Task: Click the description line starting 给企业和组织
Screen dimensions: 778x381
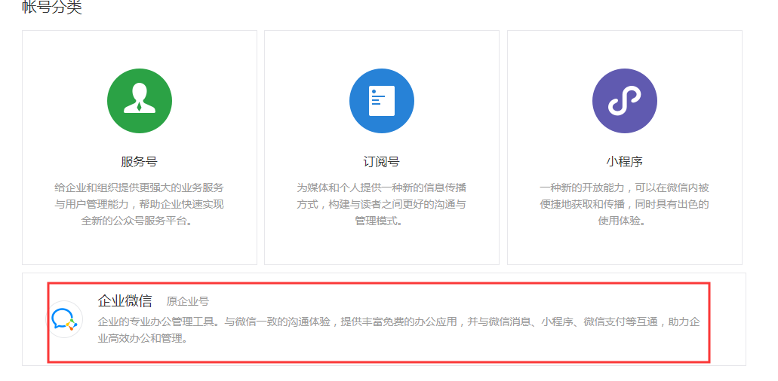Action: (x=140, y=187)
